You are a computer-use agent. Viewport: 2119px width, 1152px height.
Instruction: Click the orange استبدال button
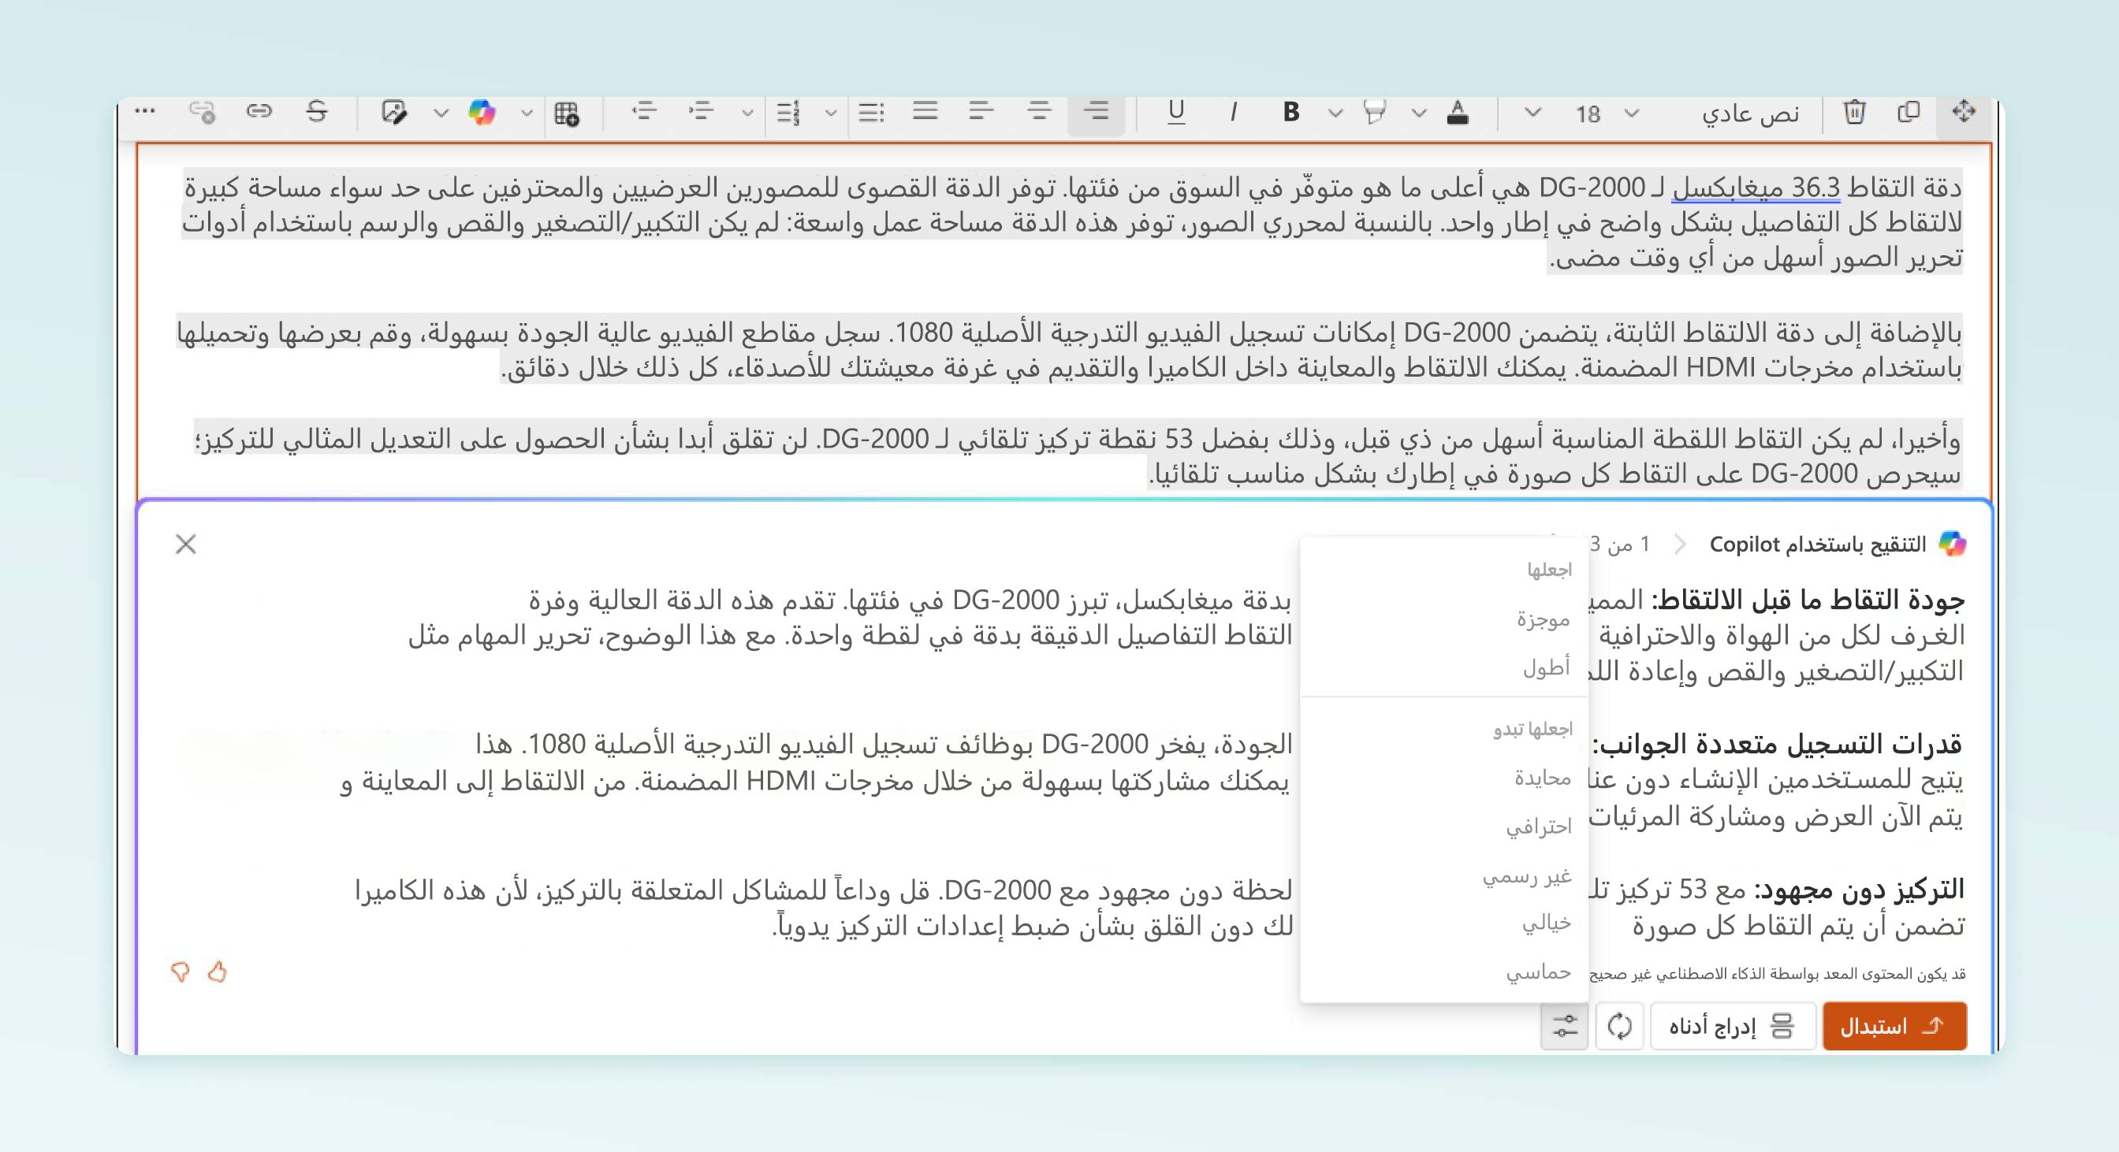(1894, 1025)
